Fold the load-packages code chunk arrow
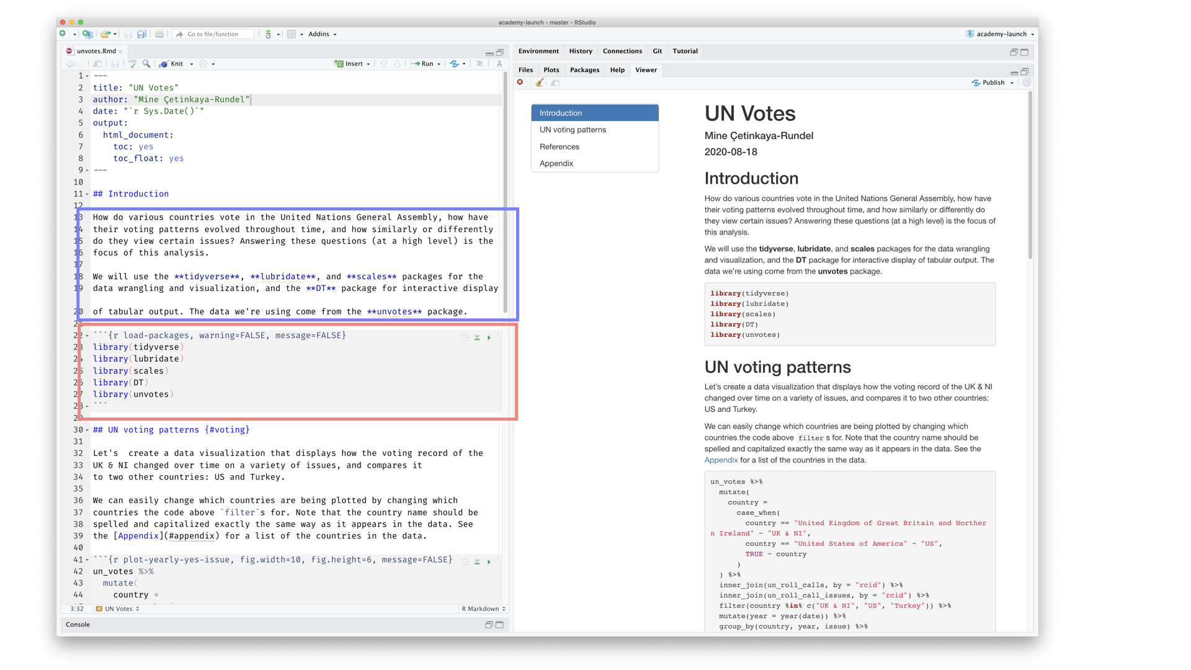The height and width of the screenshot is (670, 1191). (x=87, y=336)
